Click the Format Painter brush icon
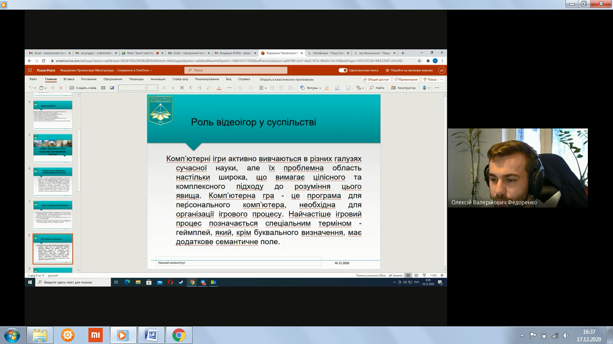The image size is (613, 344). coord(53,88)
